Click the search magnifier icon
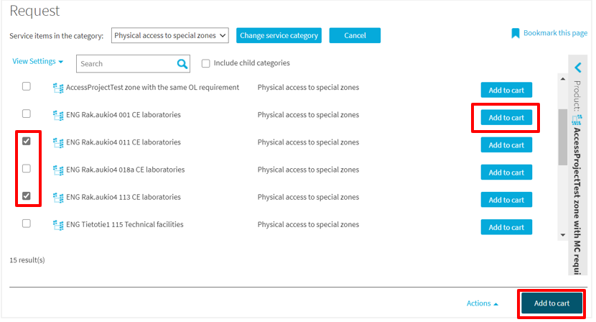Viewport: 596px width, 322px height. point(182,64)
